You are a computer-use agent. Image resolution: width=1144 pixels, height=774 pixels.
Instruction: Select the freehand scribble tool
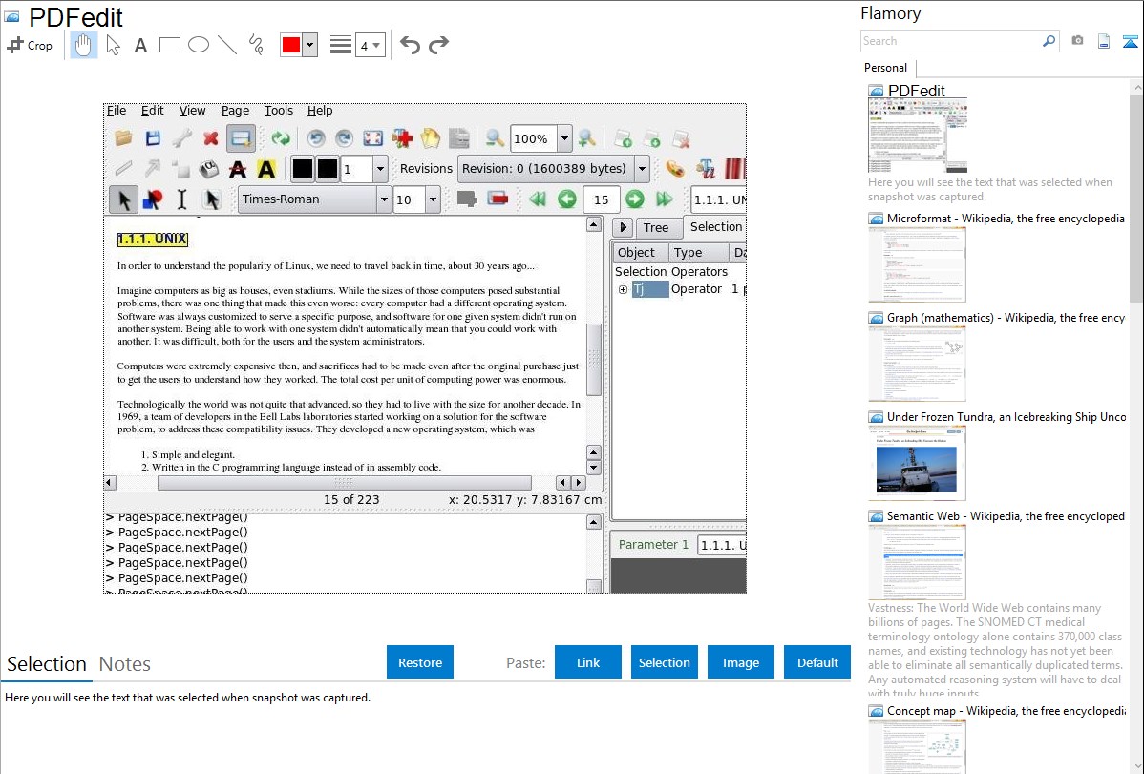coord(256,45)
